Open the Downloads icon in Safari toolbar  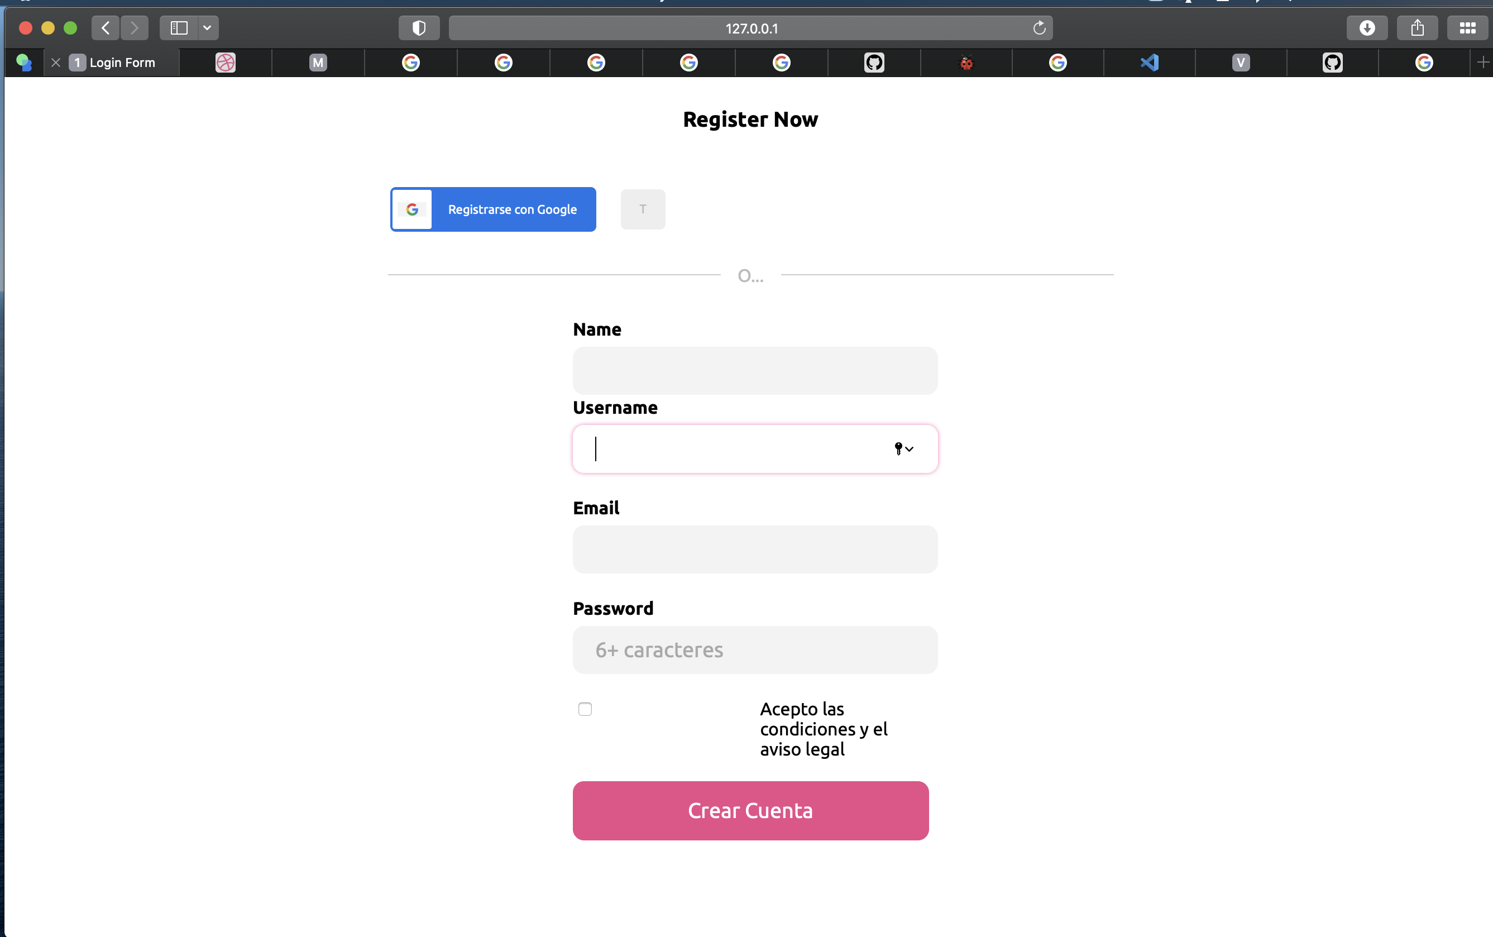coord(1368,27)
